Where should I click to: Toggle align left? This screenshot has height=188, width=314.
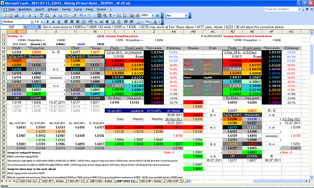click(66, 22)
